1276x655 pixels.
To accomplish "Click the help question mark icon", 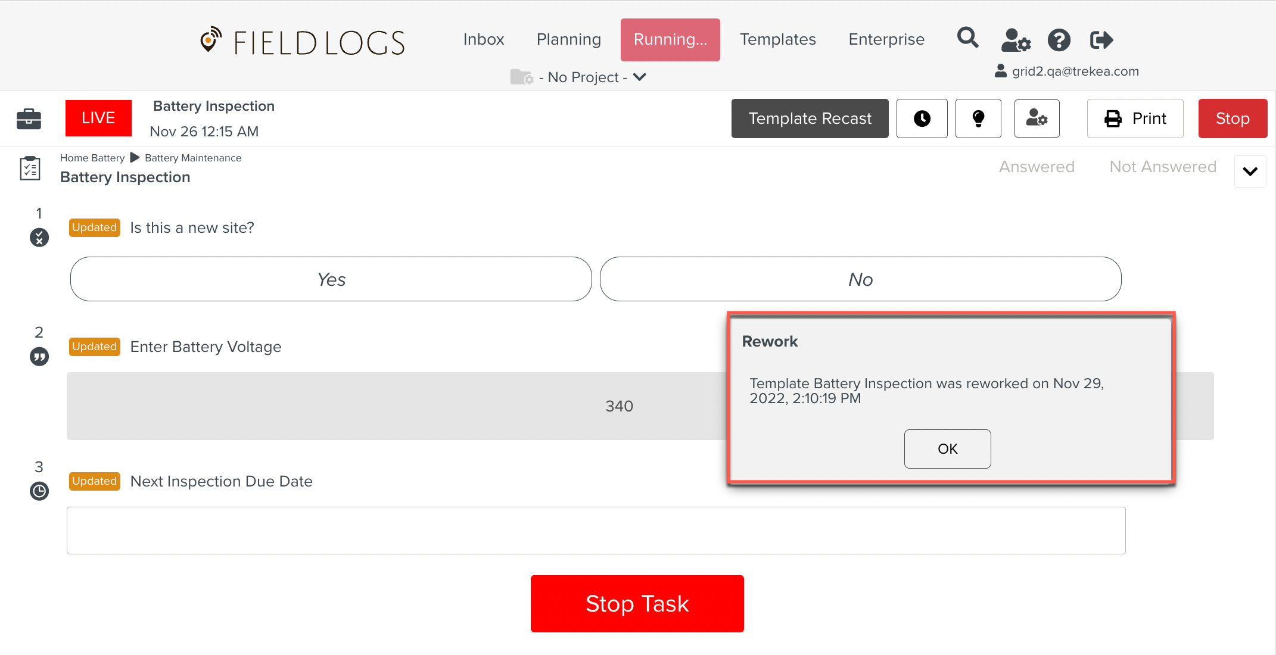I will [1059, 40].
